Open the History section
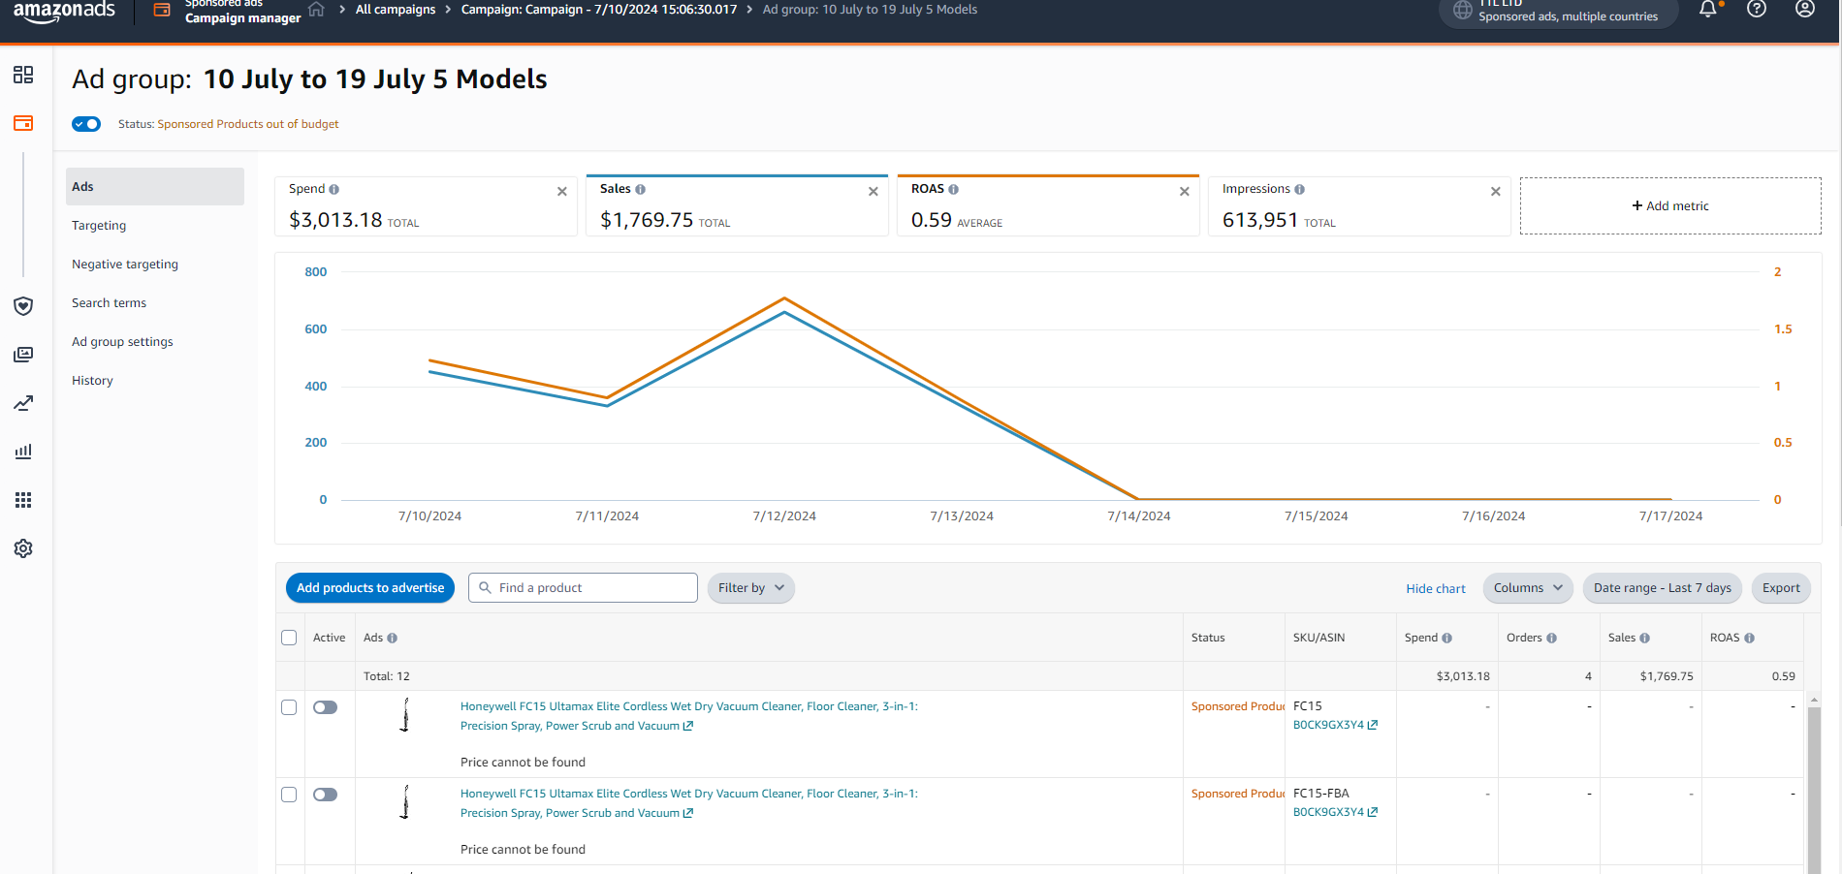Image resolution: width=1842 pixels, height=874 pixels. (92, 381)
